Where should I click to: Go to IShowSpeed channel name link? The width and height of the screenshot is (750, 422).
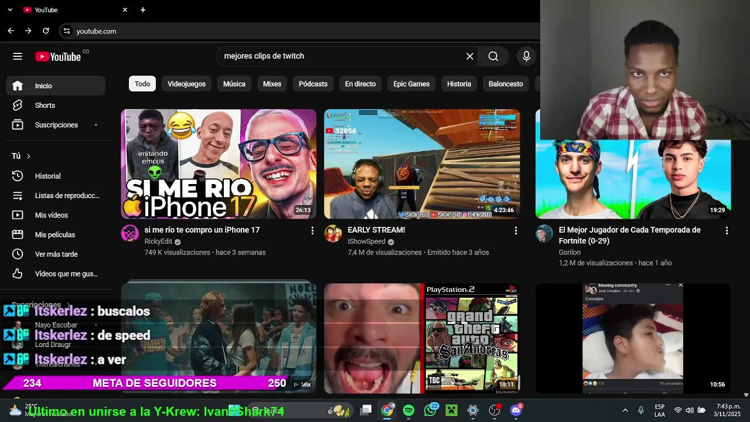[366, 241]
